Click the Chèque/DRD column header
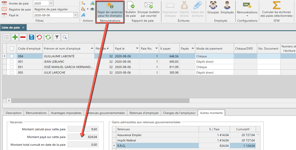This screenshot has height=150, width=296. pos(245,48)
